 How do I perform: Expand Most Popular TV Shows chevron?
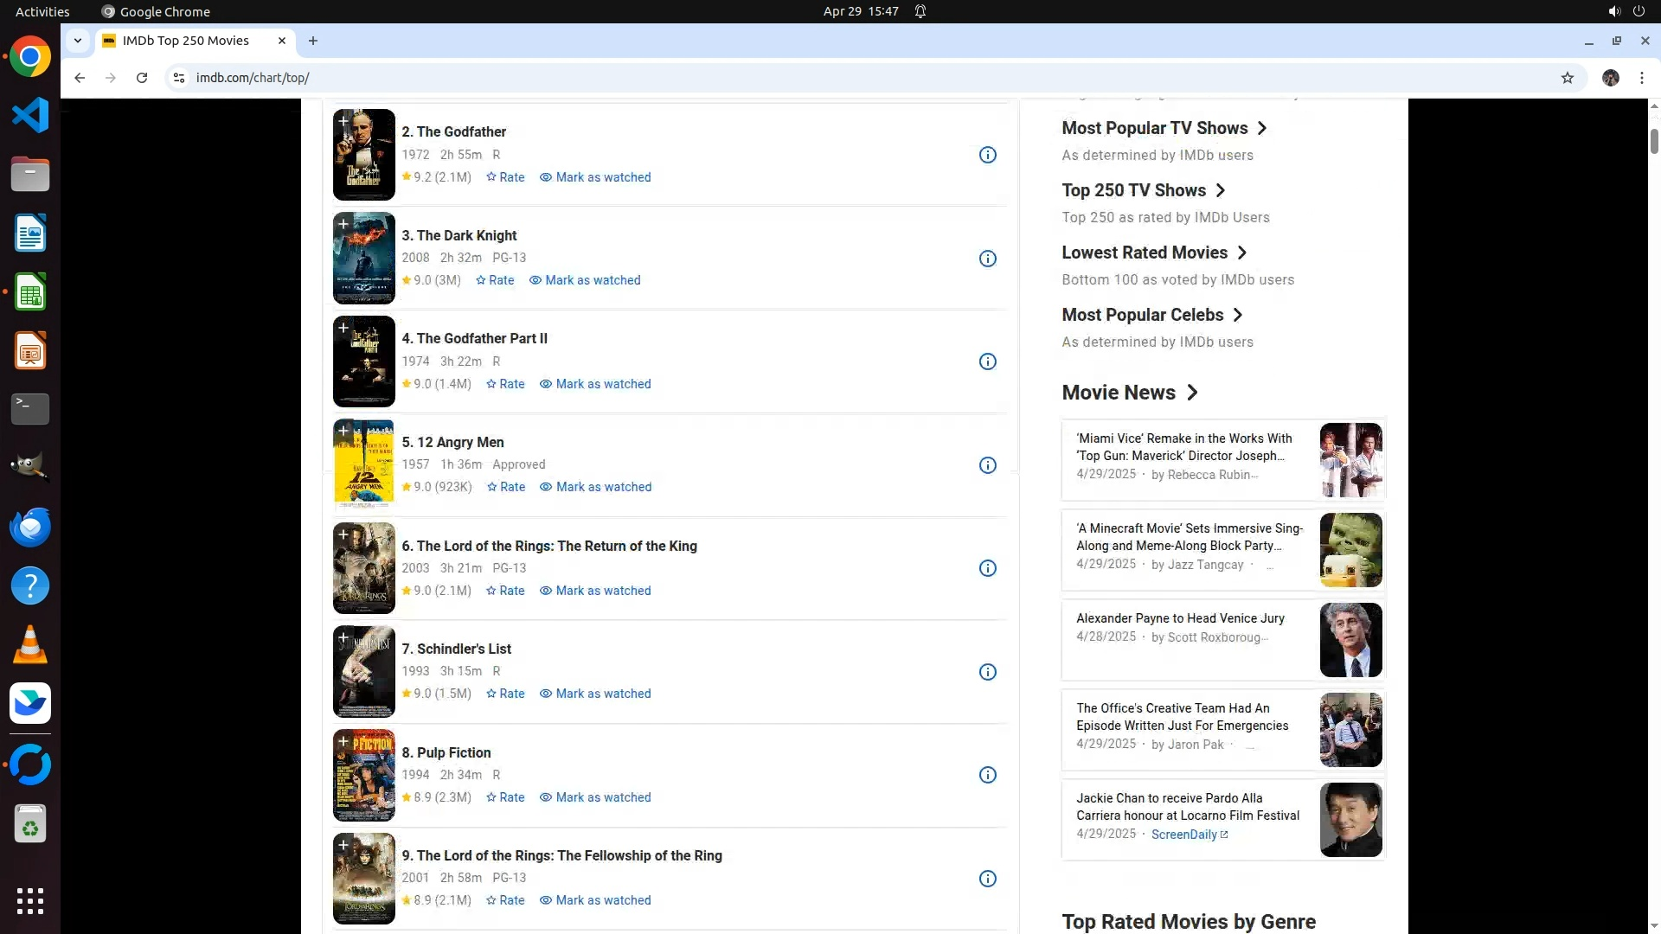1262,128
